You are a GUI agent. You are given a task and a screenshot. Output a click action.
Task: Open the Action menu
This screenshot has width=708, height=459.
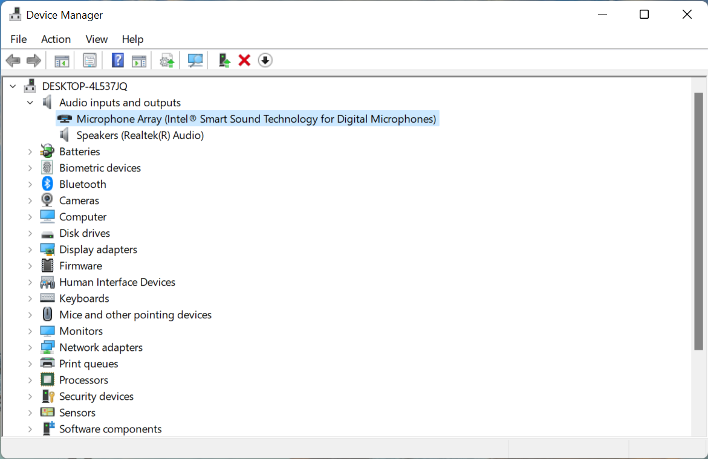pos(56,39)
